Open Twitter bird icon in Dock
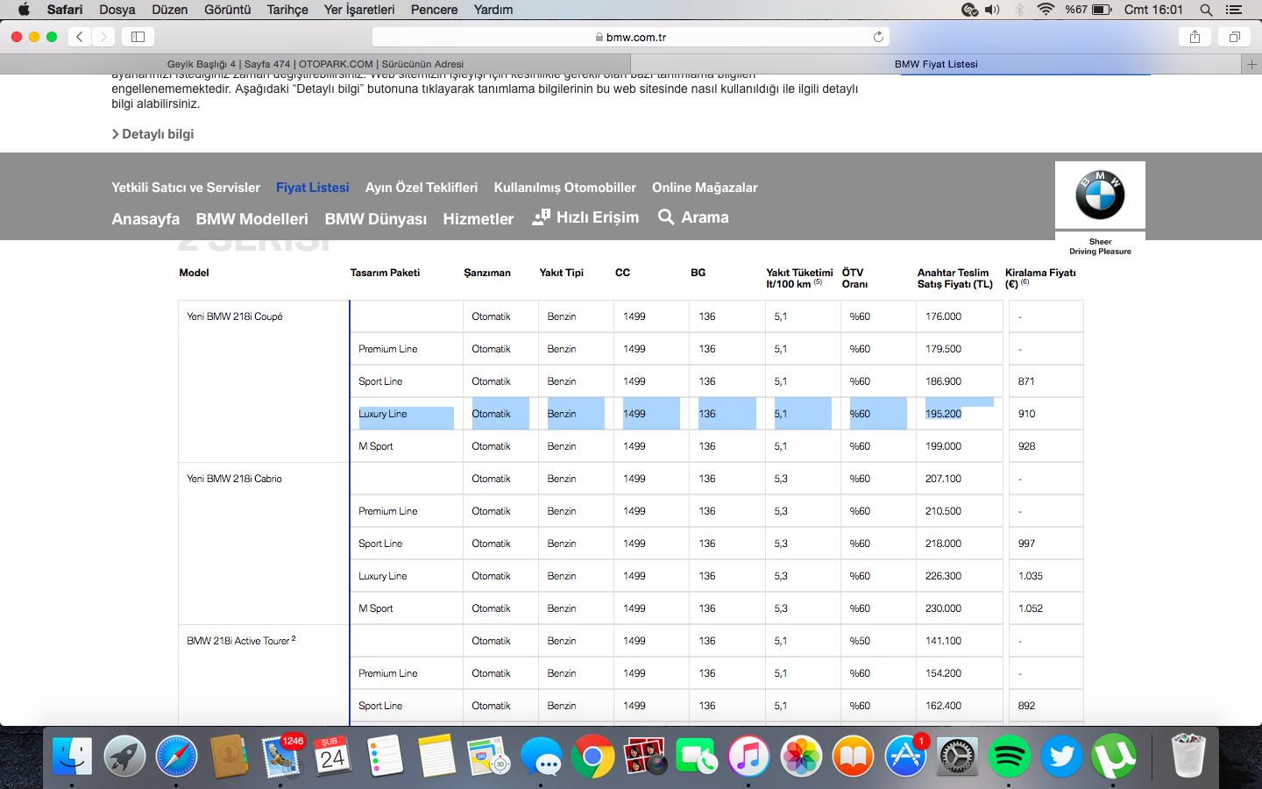 1061,757
